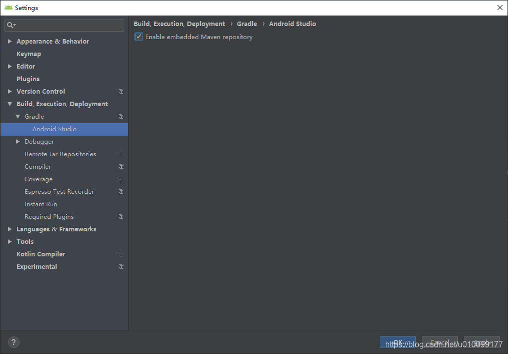
Task: Click Gradle in the breadcrumb path
Action: click(x=247, y=24)
